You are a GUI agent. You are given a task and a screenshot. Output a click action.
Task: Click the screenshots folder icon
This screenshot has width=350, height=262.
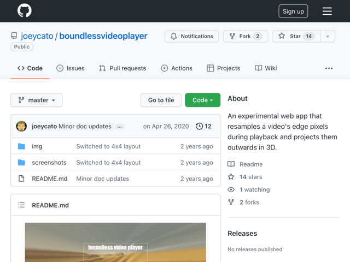(x=21, y=163)
